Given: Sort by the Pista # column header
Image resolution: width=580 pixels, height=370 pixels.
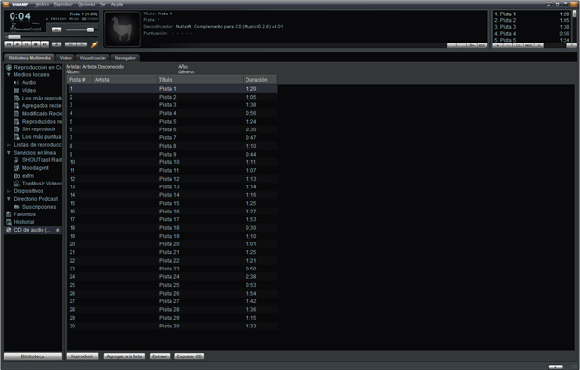Looking at the screenshot, I should (79, 80).
